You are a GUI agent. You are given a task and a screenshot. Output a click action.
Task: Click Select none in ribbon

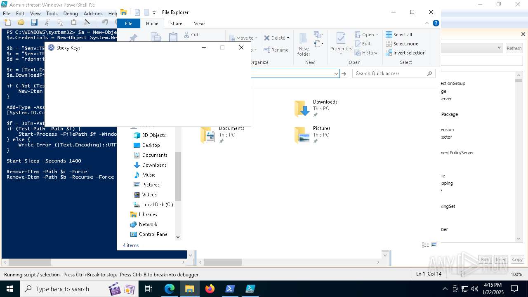(402, 44)
